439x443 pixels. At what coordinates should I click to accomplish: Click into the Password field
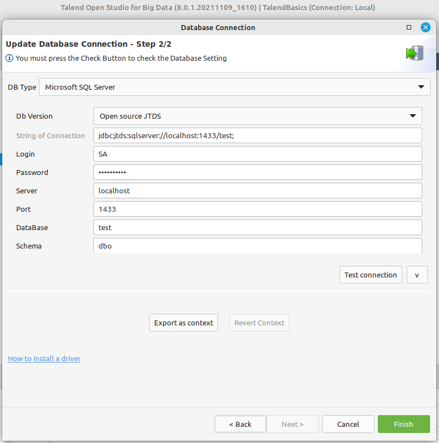(x=258, y=172)
